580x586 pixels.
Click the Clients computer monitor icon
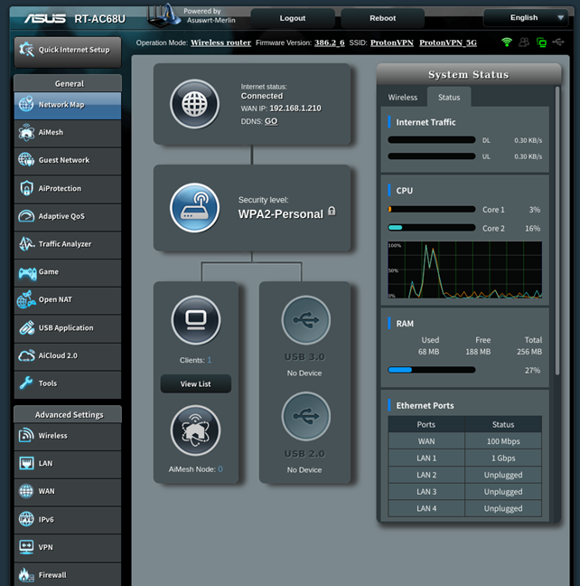point(196,320)
